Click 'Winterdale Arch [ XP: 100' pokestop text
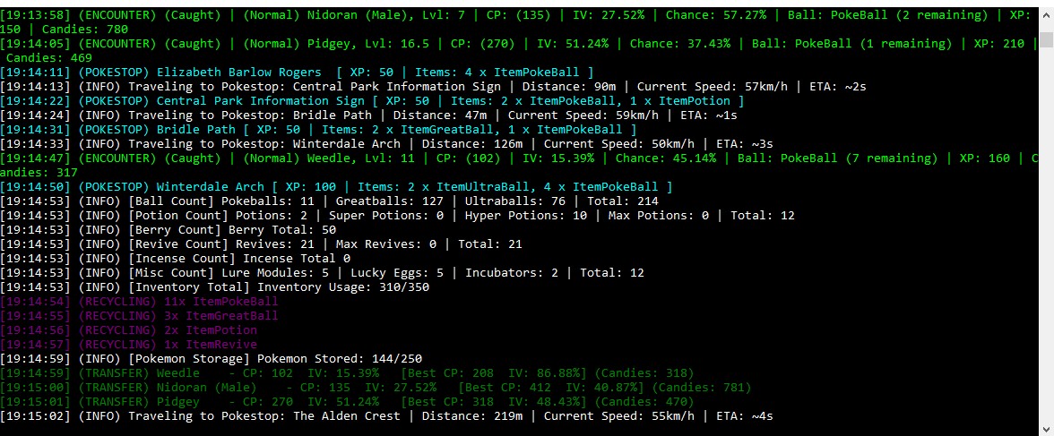 pos(246,186)
